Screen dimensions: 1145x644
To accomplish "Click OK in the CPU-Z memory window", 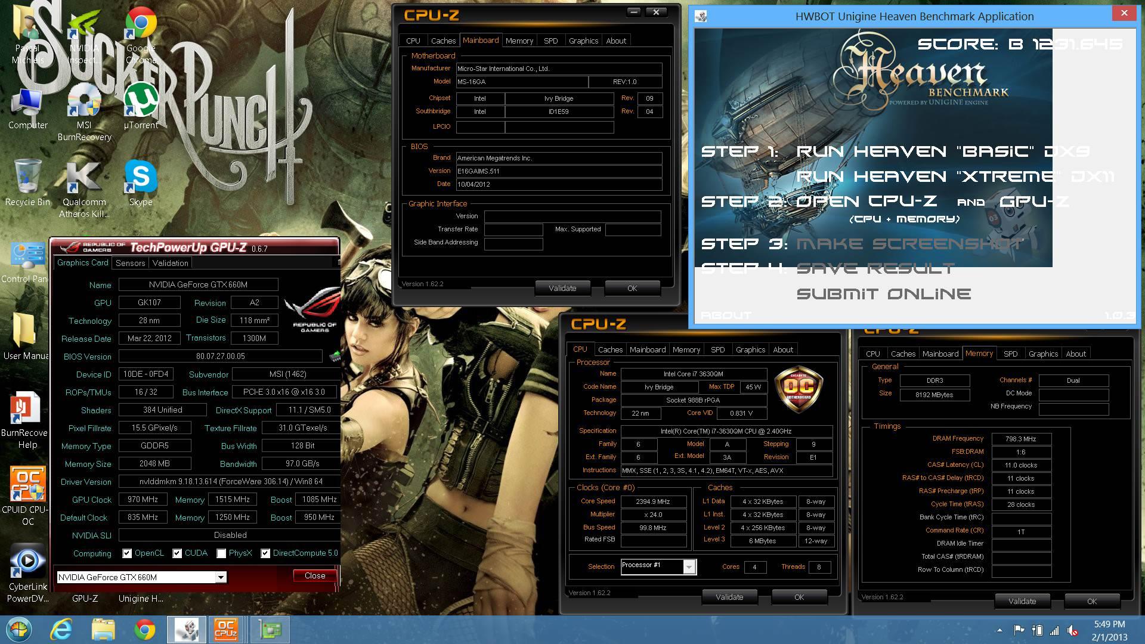I will 1092,601.
